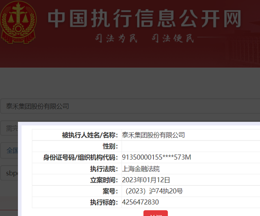Click the filing date 2023年01月12日

[146, 180]
